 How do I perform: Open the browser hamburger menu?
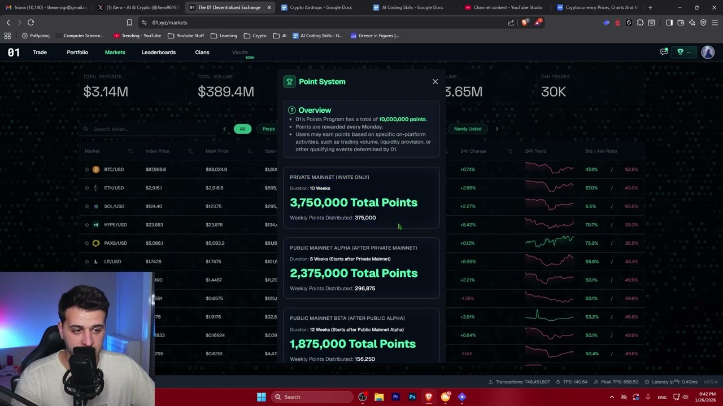[715, 23]
